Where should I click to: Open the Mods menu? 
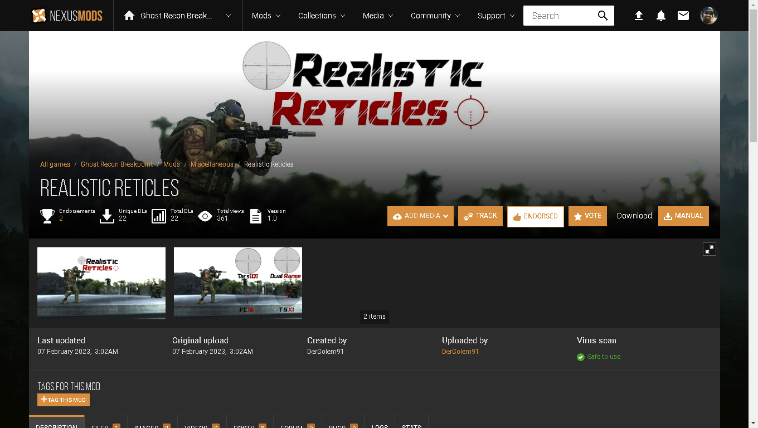pos(266,16)
